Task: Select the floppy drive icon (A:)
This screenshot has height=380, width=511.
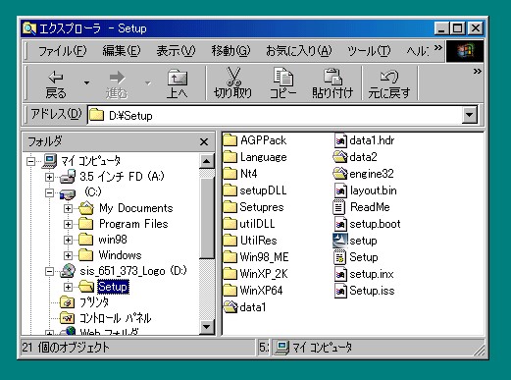Action: tap(68, 177)
